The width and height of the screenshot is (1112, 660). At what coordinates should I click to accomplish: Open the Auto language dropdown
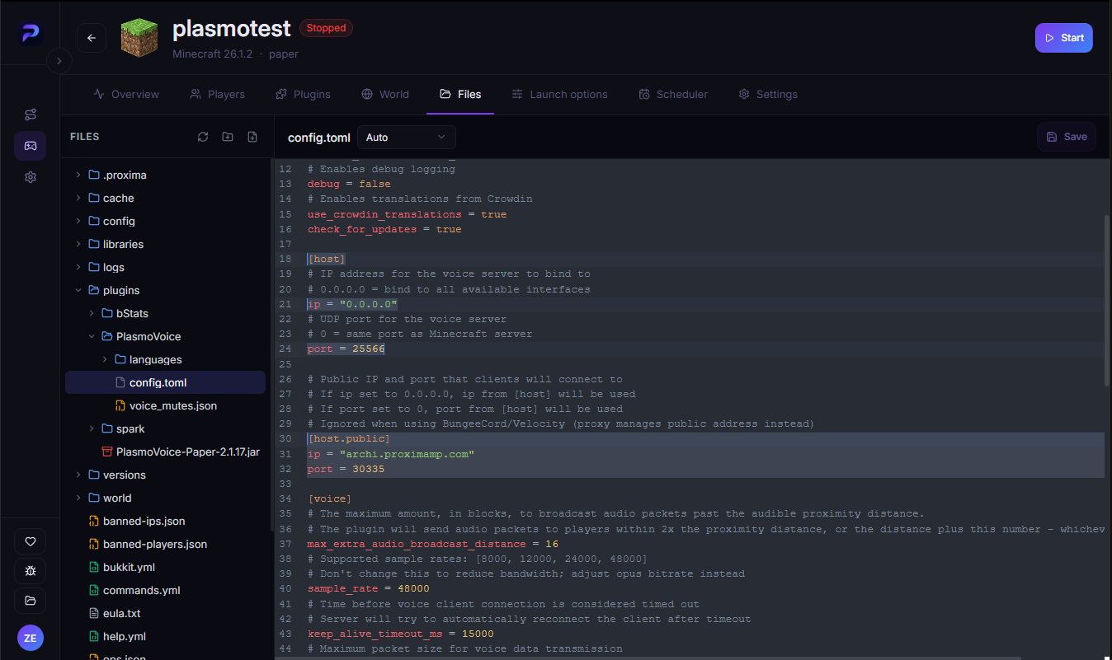pos(406,137)
